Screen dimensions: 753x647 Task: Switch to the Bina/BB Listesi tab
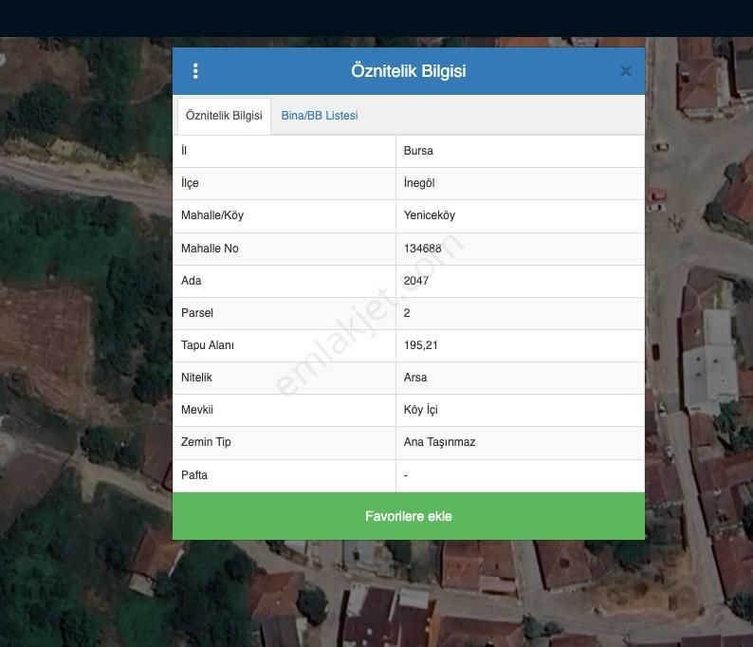pyautogui.click(x=320, y=116)
